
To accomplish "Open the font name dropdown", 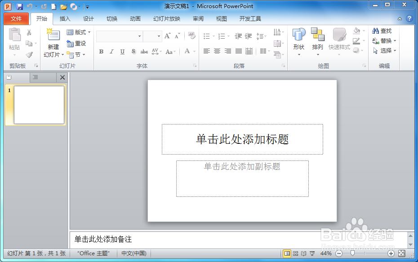I will [139, 36].
